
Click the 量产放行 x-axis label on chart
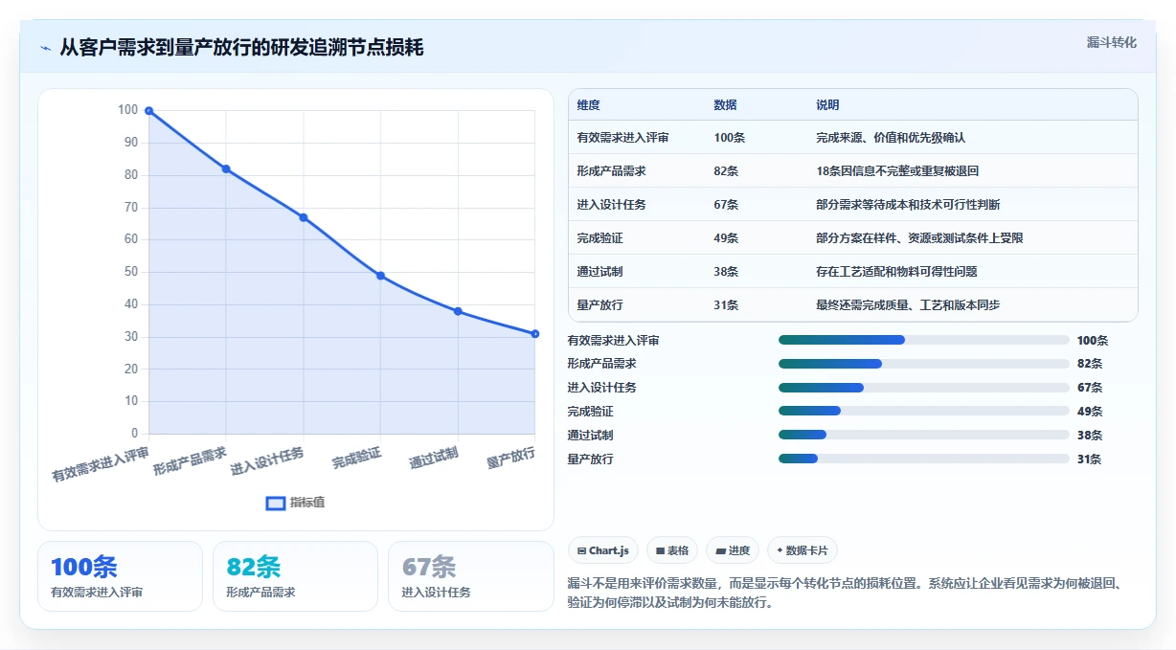pos(510,458)
